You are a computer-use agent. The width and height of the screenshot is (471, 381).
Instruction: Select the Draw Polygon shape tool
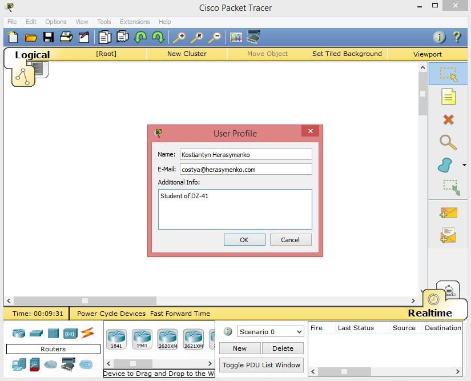[x=445, y=165]
